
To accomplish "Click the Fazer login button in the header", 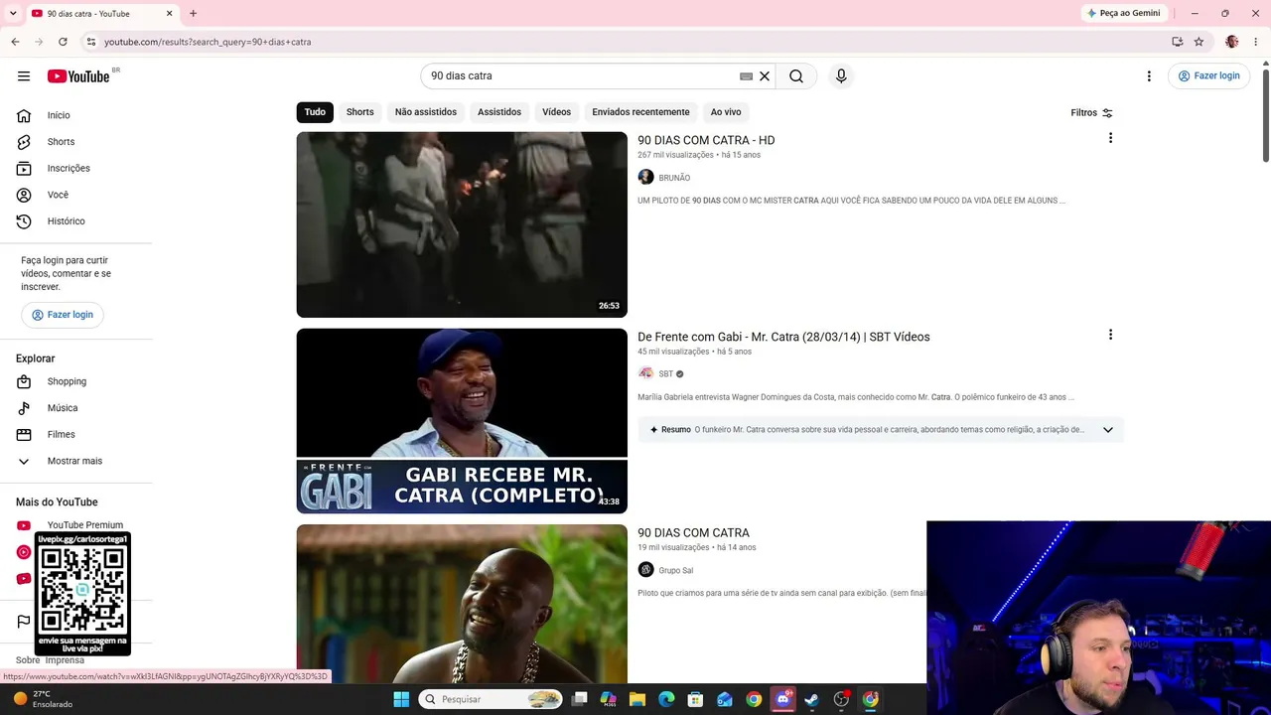I will pos(1208,75).
